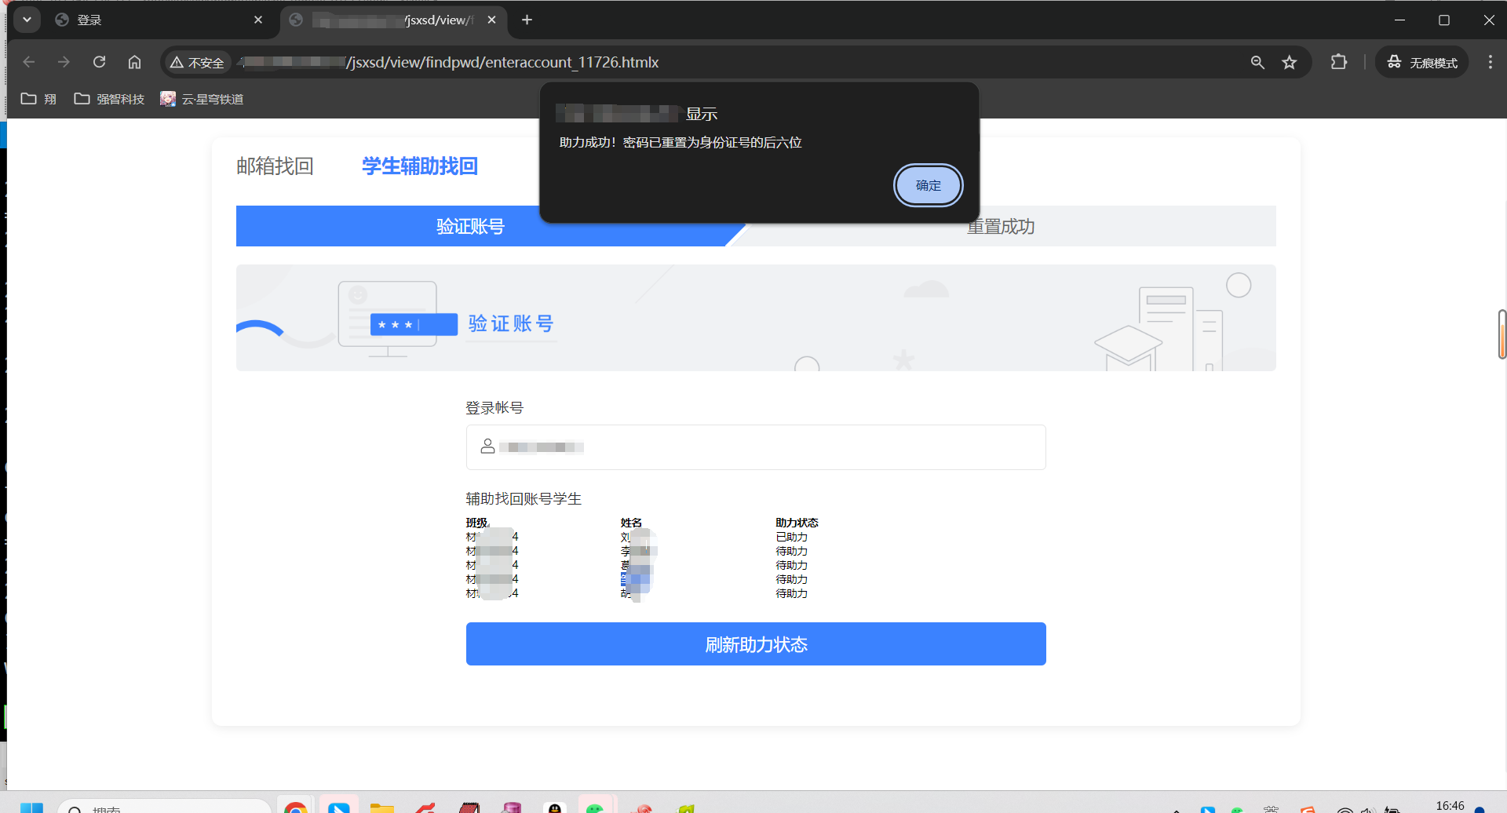Bookmark this page with the star icon
This screenshot has width=1507, height=813.
pos(1289,62)
